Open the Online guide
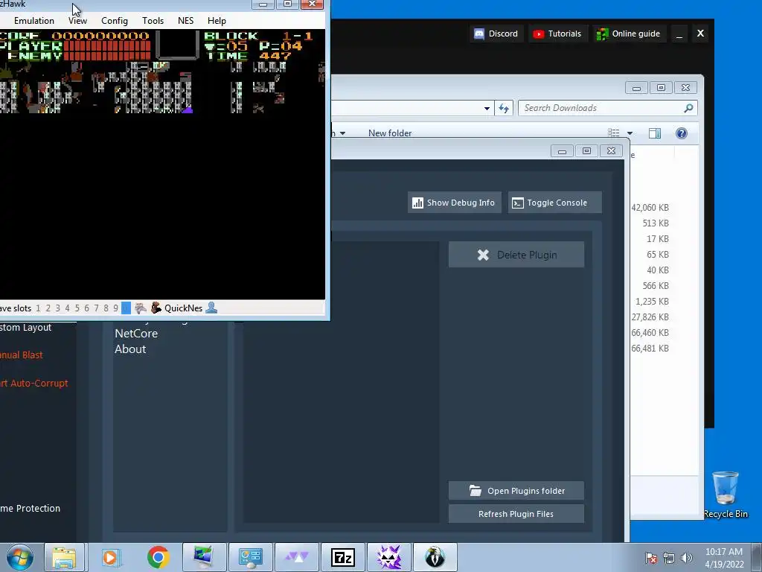This screenshot has width=762, height=572. click(x=629, y=34)
